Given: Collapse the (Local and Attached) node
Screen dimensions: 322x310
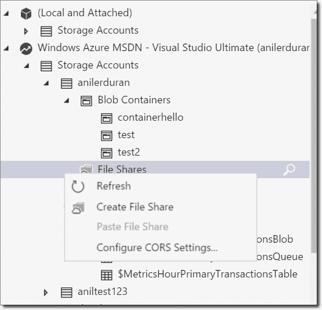Looking at the screenshot, I should click(x=6, y=13).
